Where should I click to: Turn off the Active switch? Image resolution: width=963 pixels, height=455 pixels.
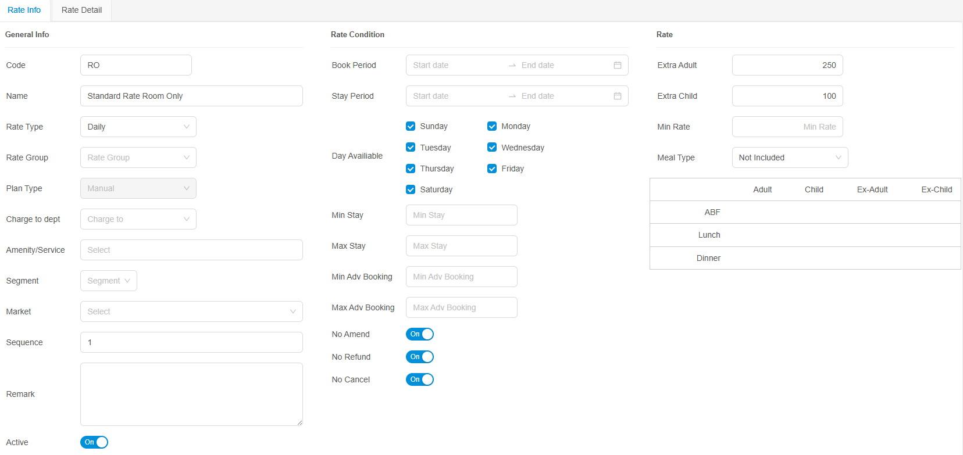click(x=94, y=442)
